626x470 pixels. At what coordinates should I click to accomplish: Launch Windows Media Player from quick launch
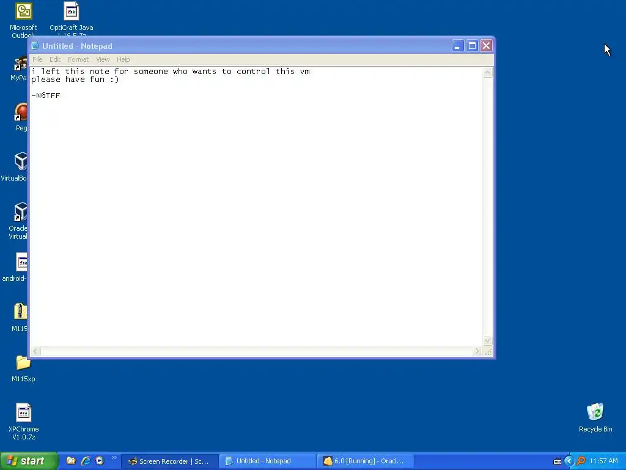(x=100, y=461)
